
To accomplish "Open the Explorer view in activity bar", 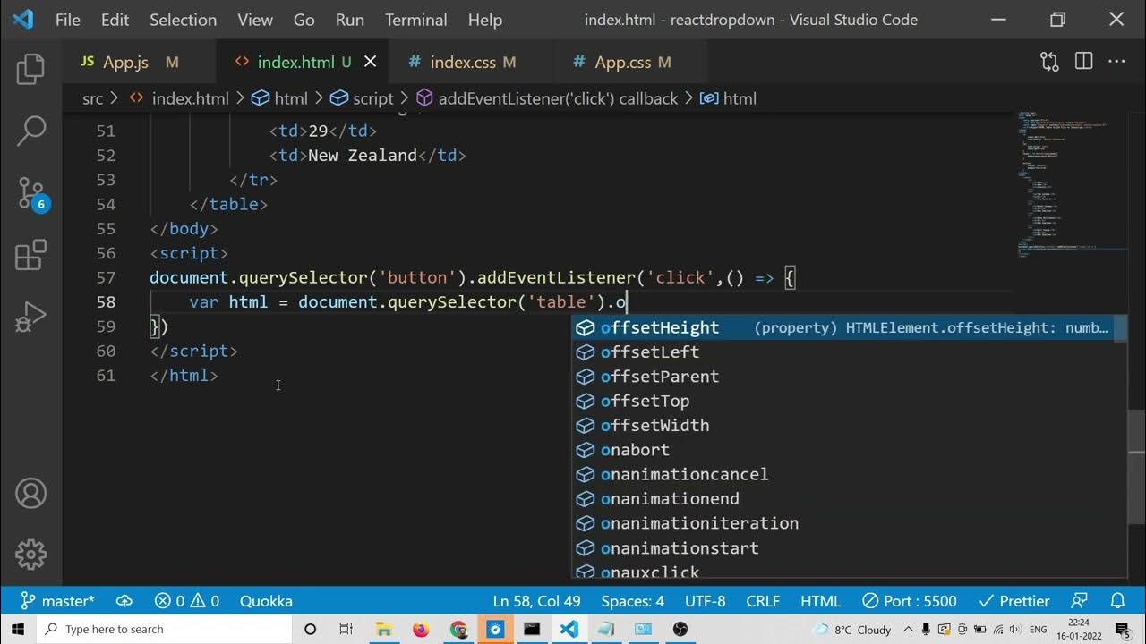I will coord(30,69).
